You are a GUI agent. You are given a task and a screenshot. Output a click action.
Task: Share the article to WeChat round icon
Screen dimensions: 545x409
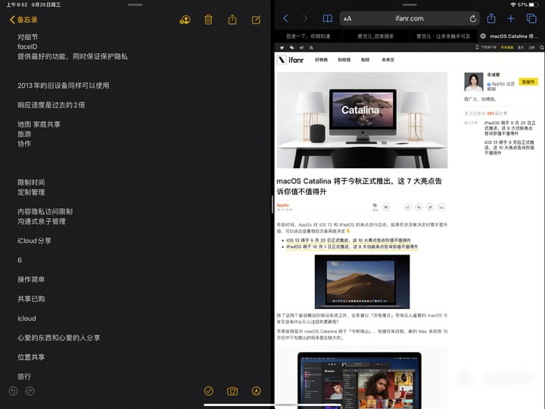click(x=419, y=208)
